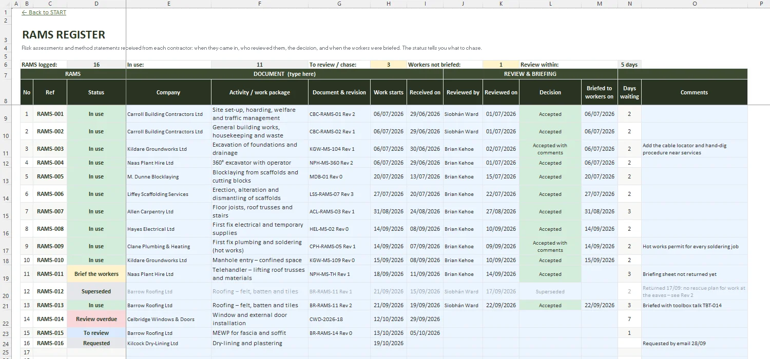Select comment Hot works permit for every soldering job
Image resolution: width=770 pixels, height=359 pixels.
click(x=694, y=246)
